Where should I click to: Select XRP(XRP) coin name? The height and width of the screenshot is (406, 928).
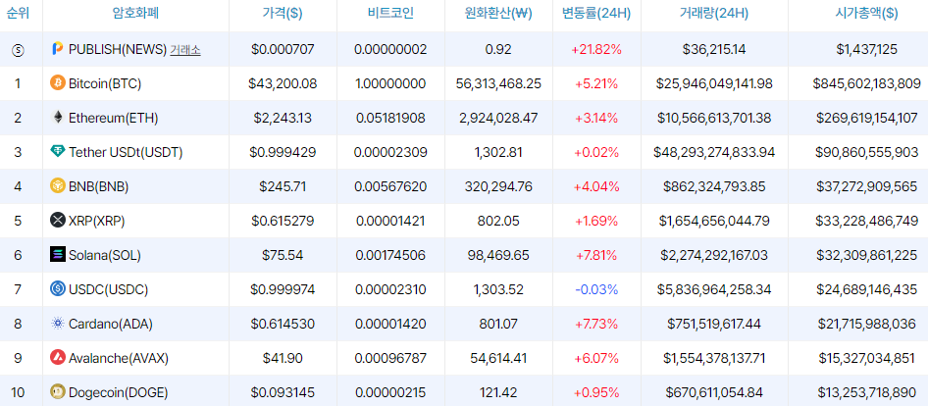(96, 222)
